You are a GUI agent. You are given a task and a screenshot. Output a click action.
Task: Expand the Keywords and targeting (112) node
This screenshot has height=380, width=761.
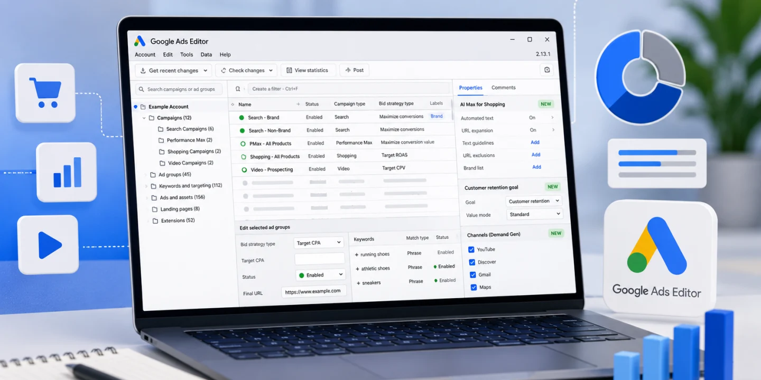coord(146,186)
